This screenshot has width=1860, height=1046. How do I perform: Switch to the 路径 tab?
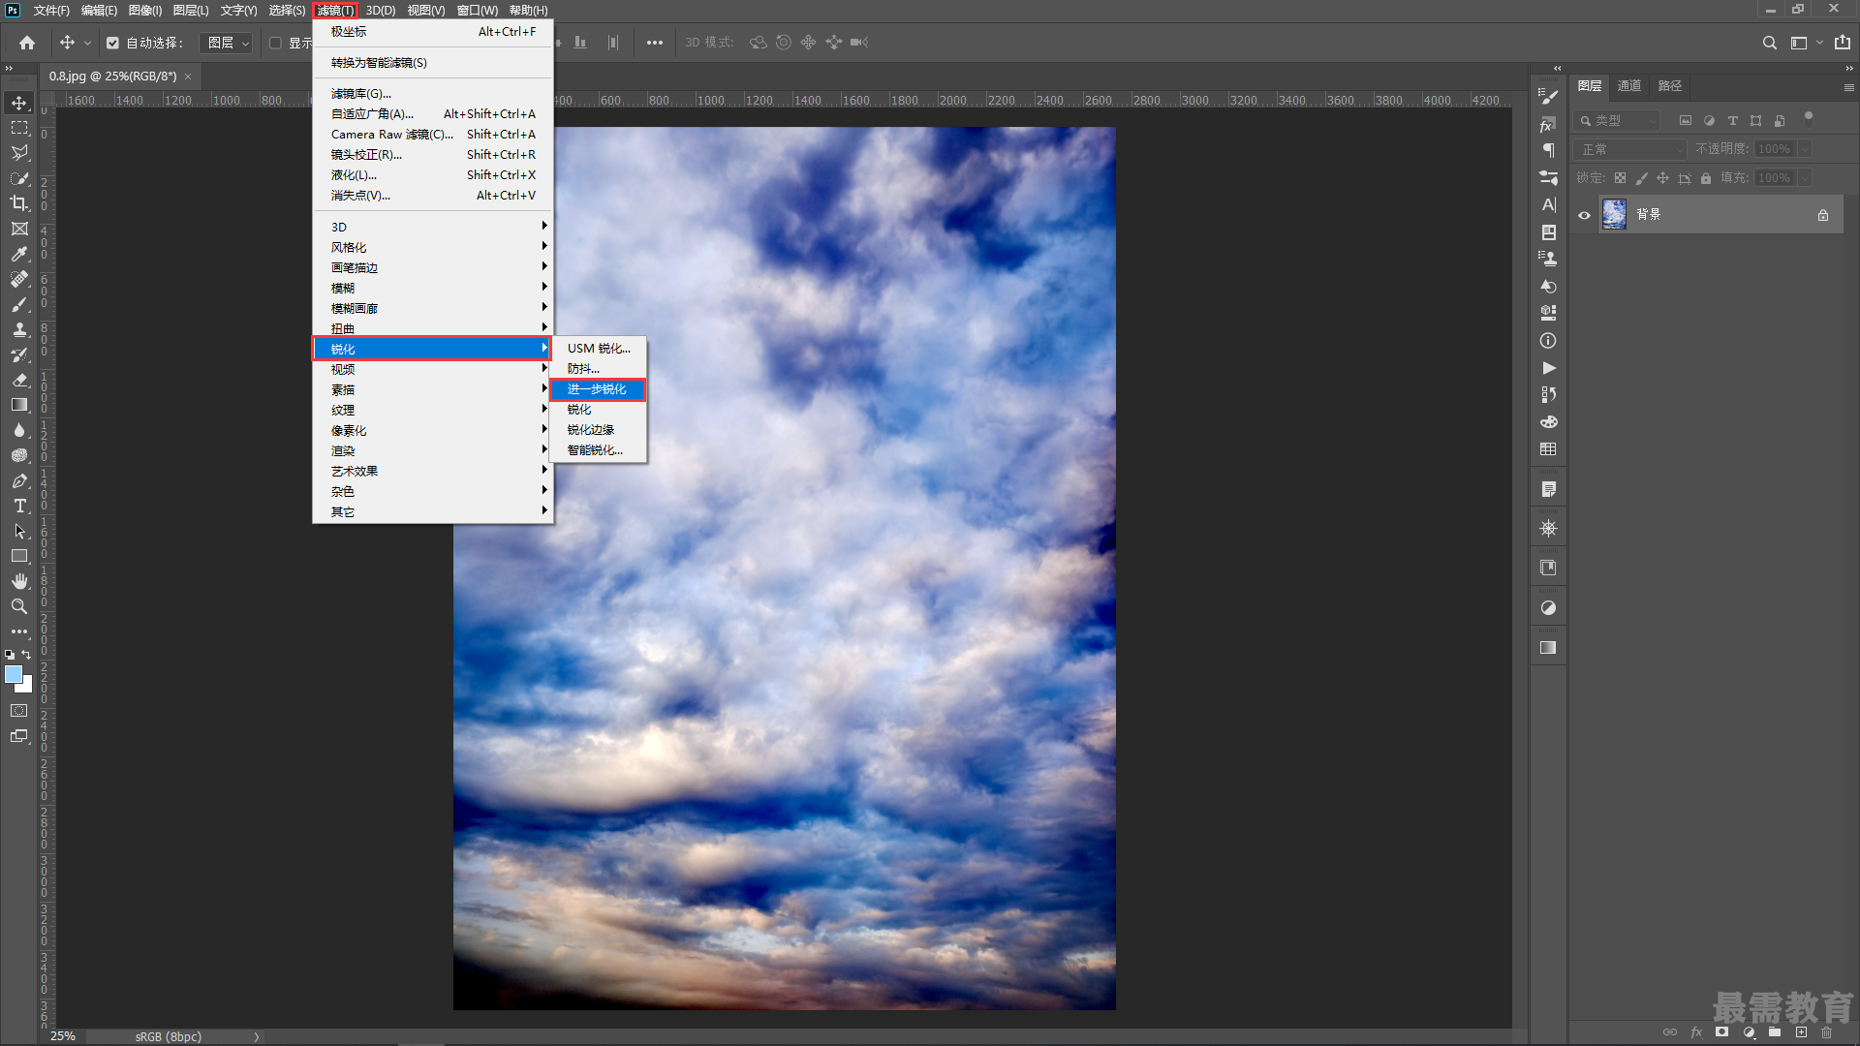1670,86
